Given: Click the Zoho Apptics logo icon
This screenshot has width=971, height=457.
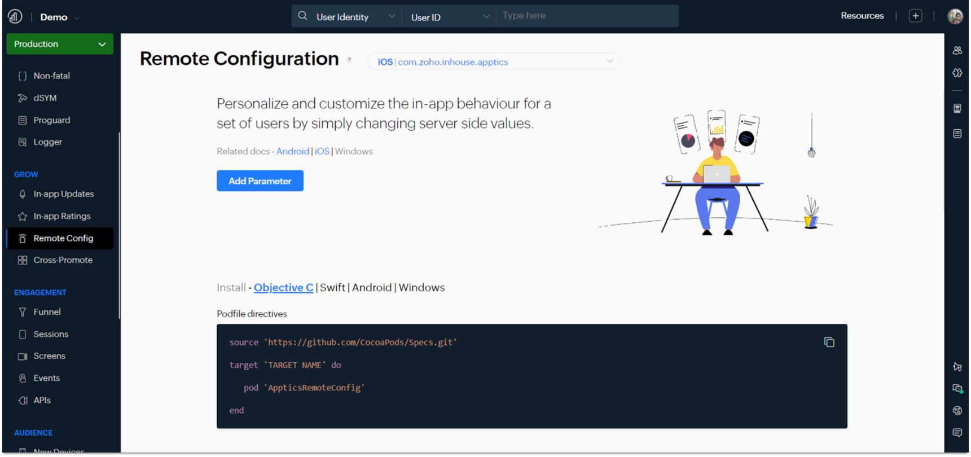Looking at the screenshot, I should [x=15, y=17].
